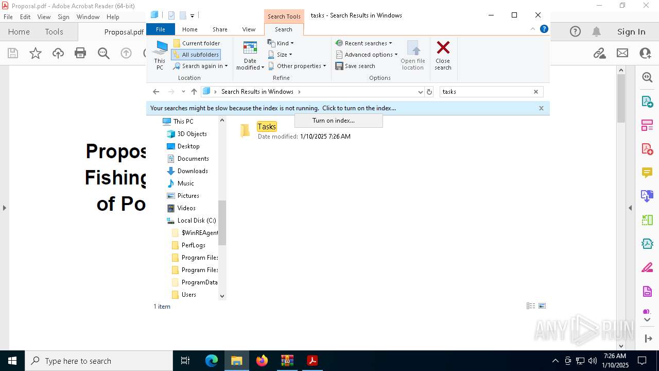Click This PC search location icon
The width and height of the screenshot is (659, 371).
point(160,55)
